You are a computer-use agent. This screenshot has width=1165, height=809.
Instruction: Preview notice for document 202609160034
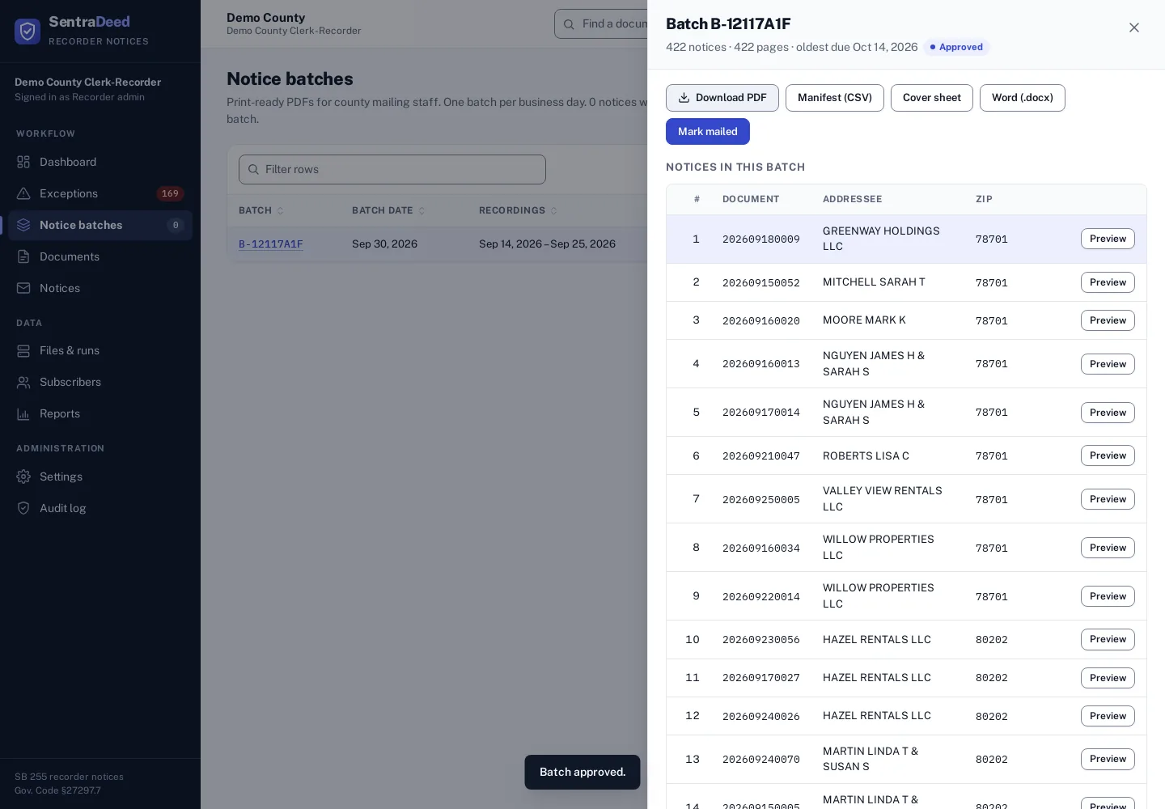pos(1108,548)
